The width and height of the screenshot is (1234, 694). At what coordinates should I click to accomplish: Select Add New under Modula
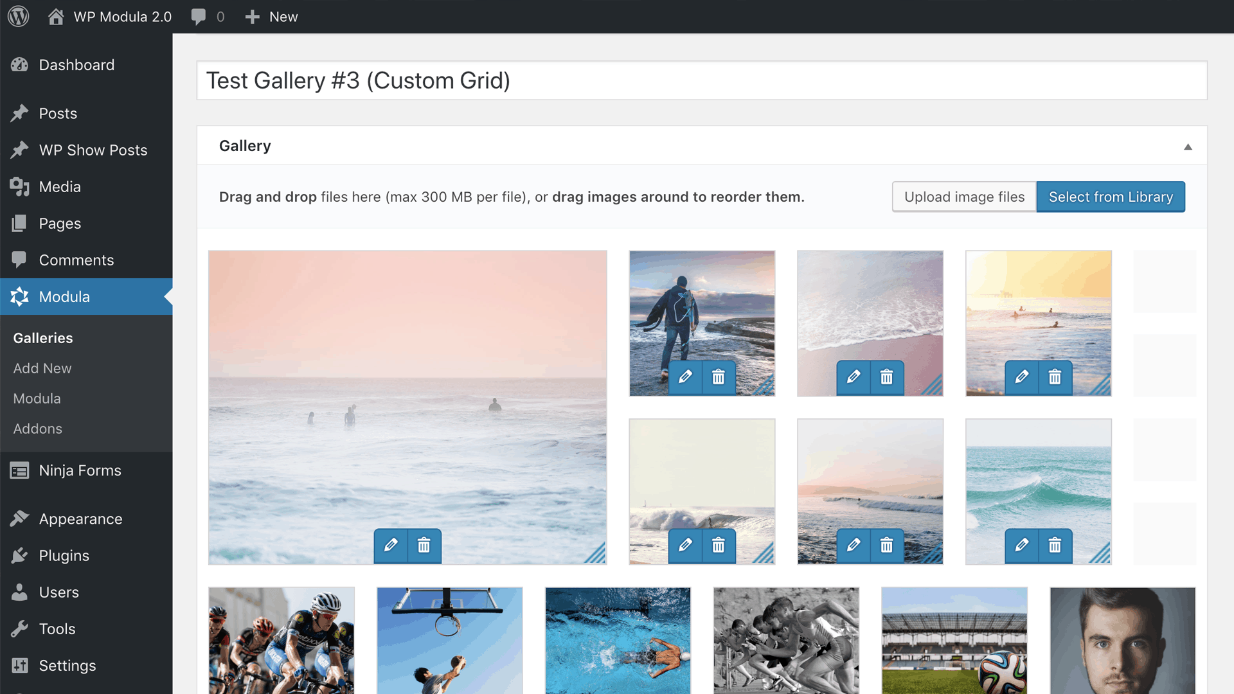tap(42, 368)
